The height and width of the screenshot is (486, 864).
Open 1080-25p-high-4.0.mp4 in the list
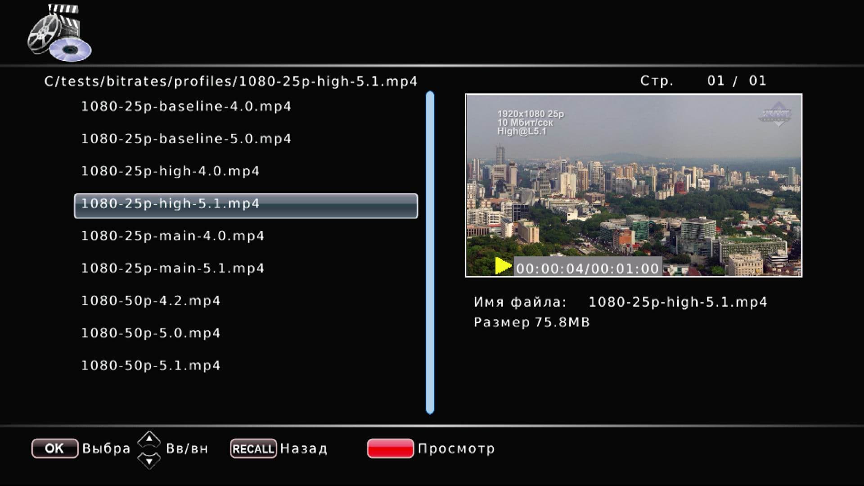click(170, 171)
